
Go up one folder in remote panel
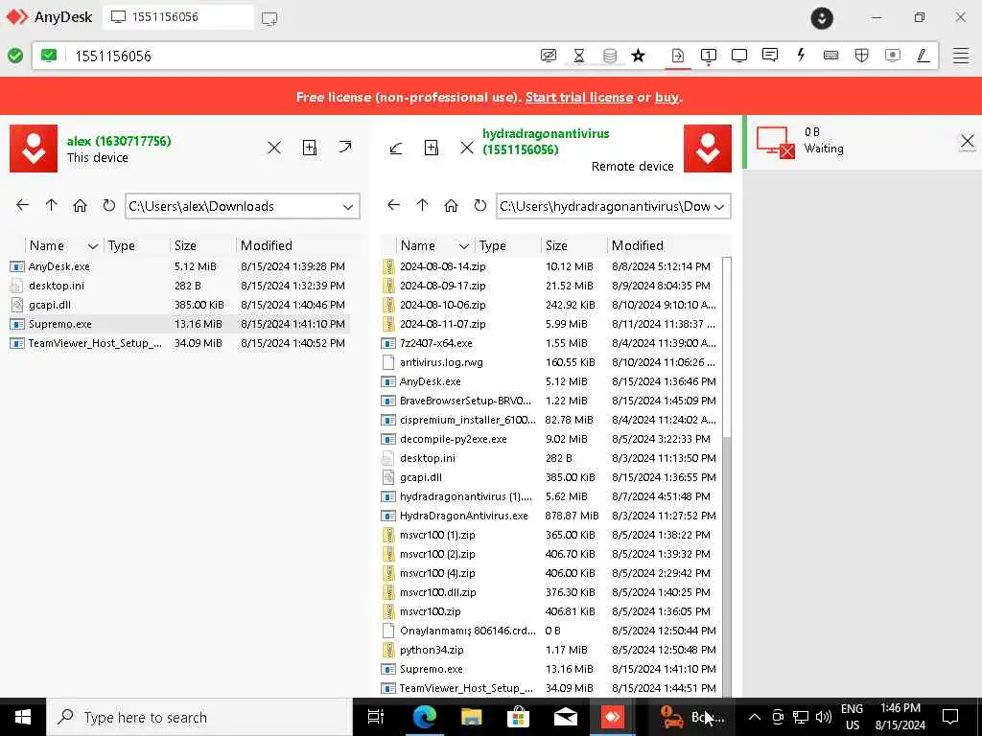pos(422,205)
